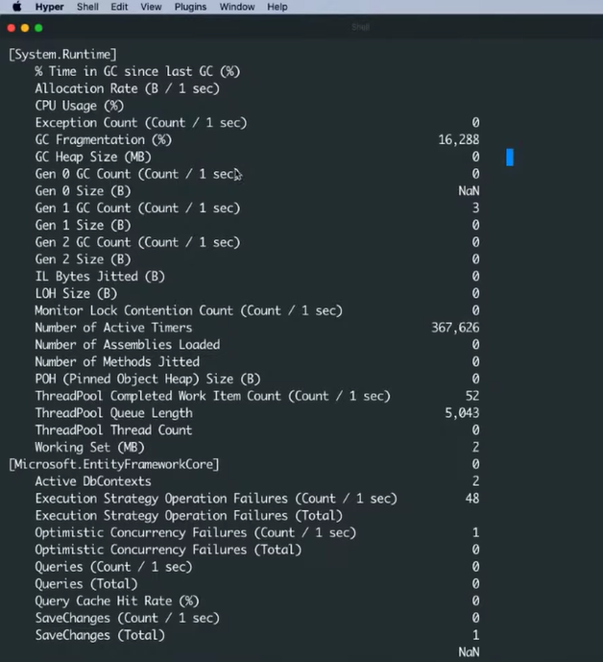The image size is (603, 662).
Task: Click the Query Cache Hit Rate line
Action: click(x=117, y=601)
